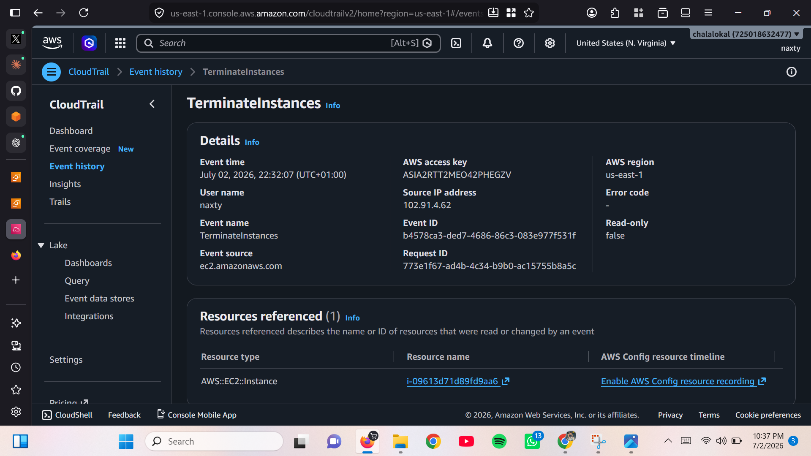This screenshot has width=811, height=456.
Task: Open bookmarks star icon in sidebar
Action: point(16,390)
